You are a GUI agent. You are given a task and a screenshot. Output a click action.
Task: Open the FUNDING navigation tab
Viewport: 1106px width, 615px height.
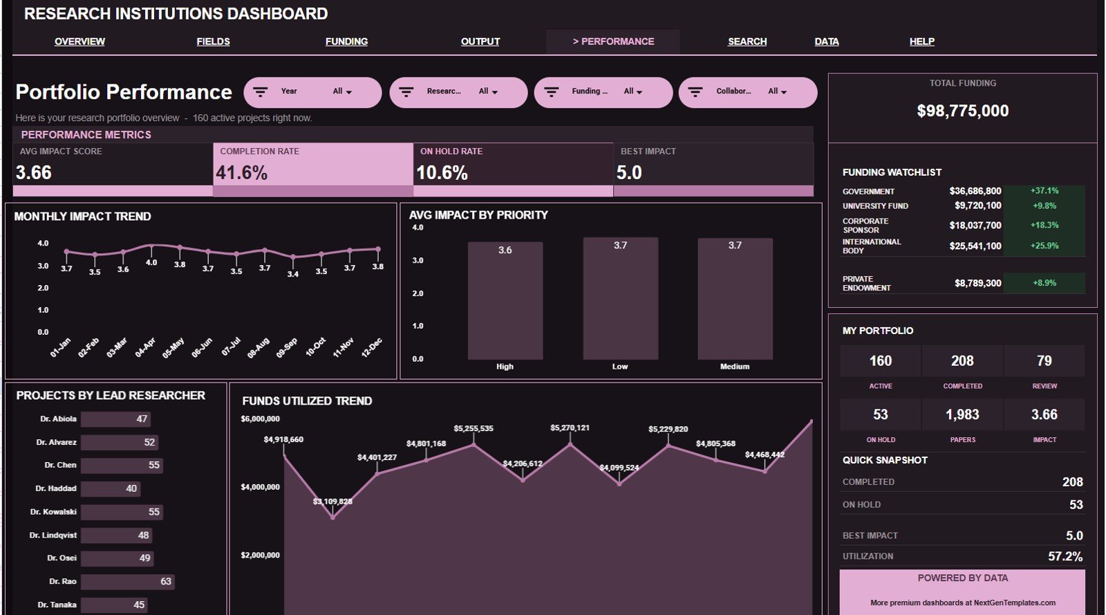pyautogui.click(x=346, y=42)
